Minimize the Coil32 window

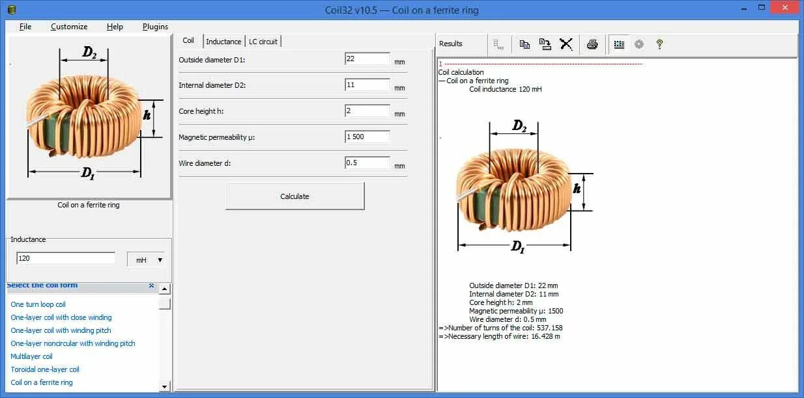745,8
